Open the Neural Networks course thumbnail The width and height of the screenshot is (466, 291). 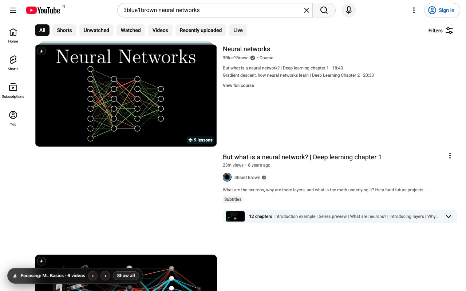pyautogui.click(x=126, y=95)
